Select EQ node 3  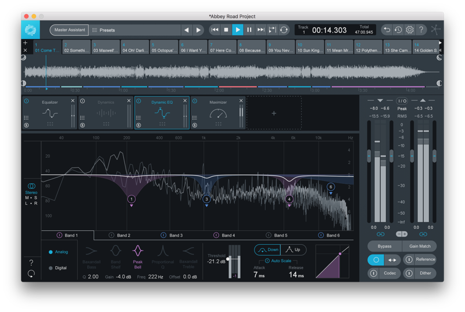207,199
